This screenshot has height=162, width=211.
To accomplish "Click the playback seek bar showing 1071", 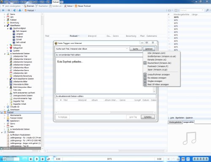I will [x=109, y=159].
